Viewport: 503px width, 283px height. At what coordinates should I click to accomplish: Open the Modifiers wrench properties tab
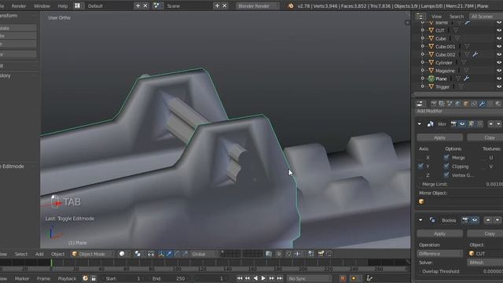click(482, 104)
